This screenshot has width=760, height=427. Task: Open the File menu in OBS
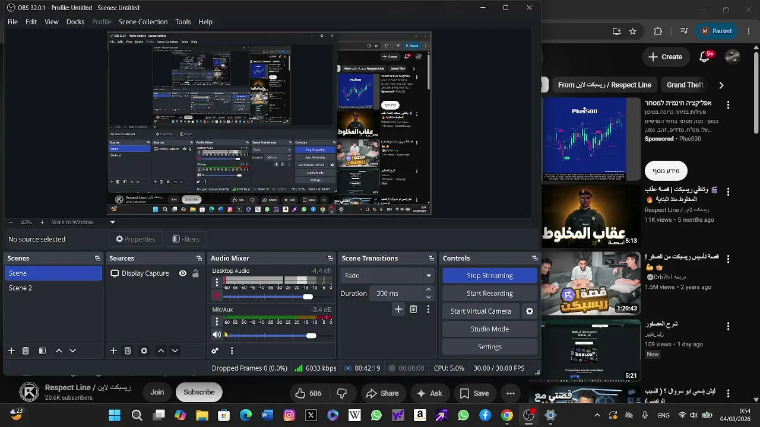[x=12, y=22]
